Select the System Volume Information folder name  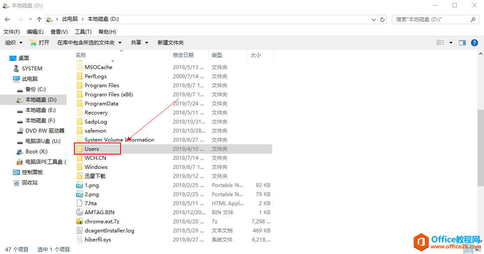click(x=119, y=140)
